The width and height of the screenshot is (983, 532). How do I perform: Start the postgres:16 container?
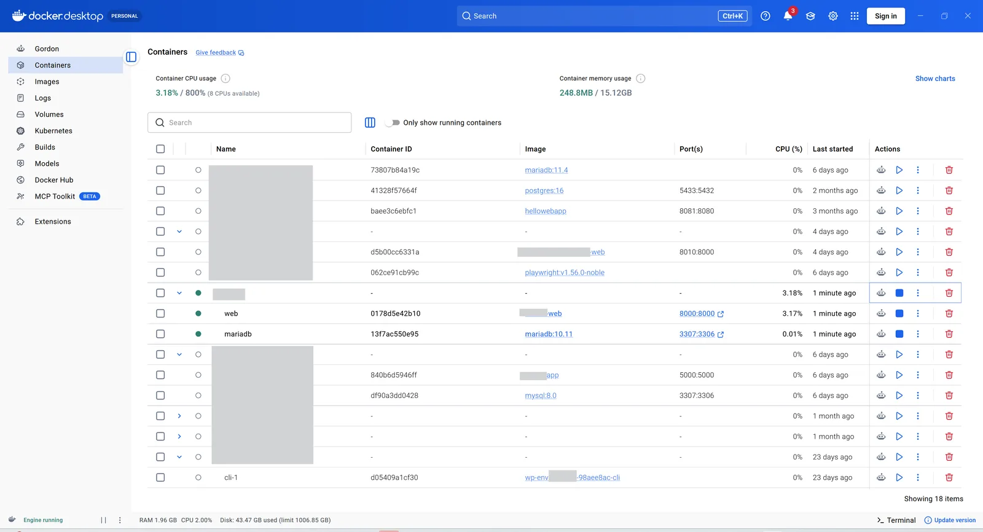[x=899, y=190]
